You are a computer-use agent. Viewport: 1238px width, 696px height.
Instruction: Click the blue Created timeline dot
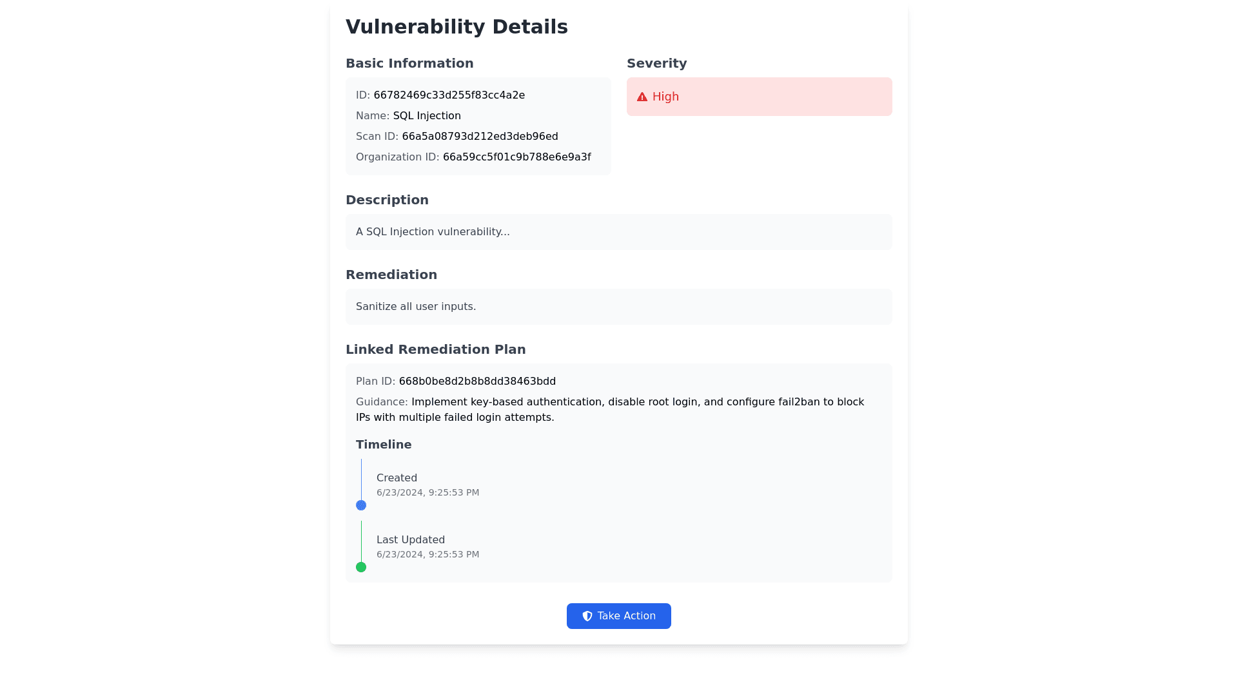pos(361,505)
